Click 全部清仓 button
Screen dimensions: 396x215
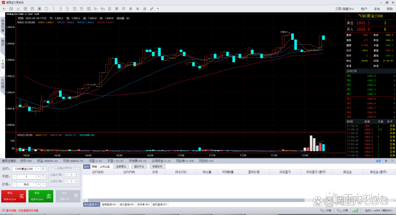[x=121, y=167]
